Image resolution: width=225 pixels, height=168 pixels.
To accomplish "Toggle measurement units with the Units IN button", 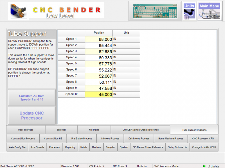I will pos(189,11).
